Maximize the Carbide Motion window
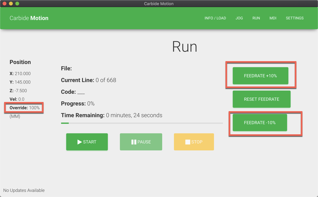 [x=17, y=3]
